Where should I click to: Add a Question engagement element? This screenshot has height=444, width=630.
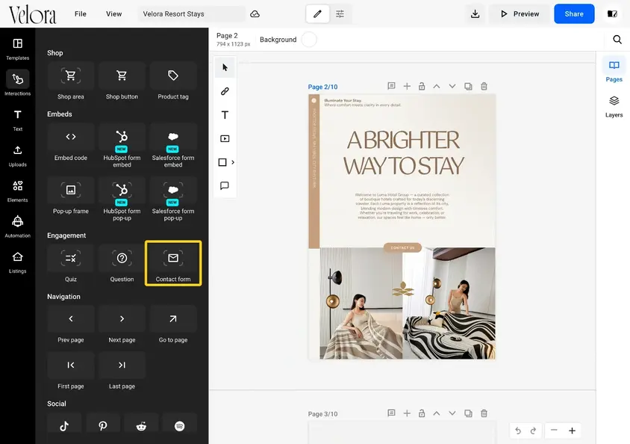(122, 264)
